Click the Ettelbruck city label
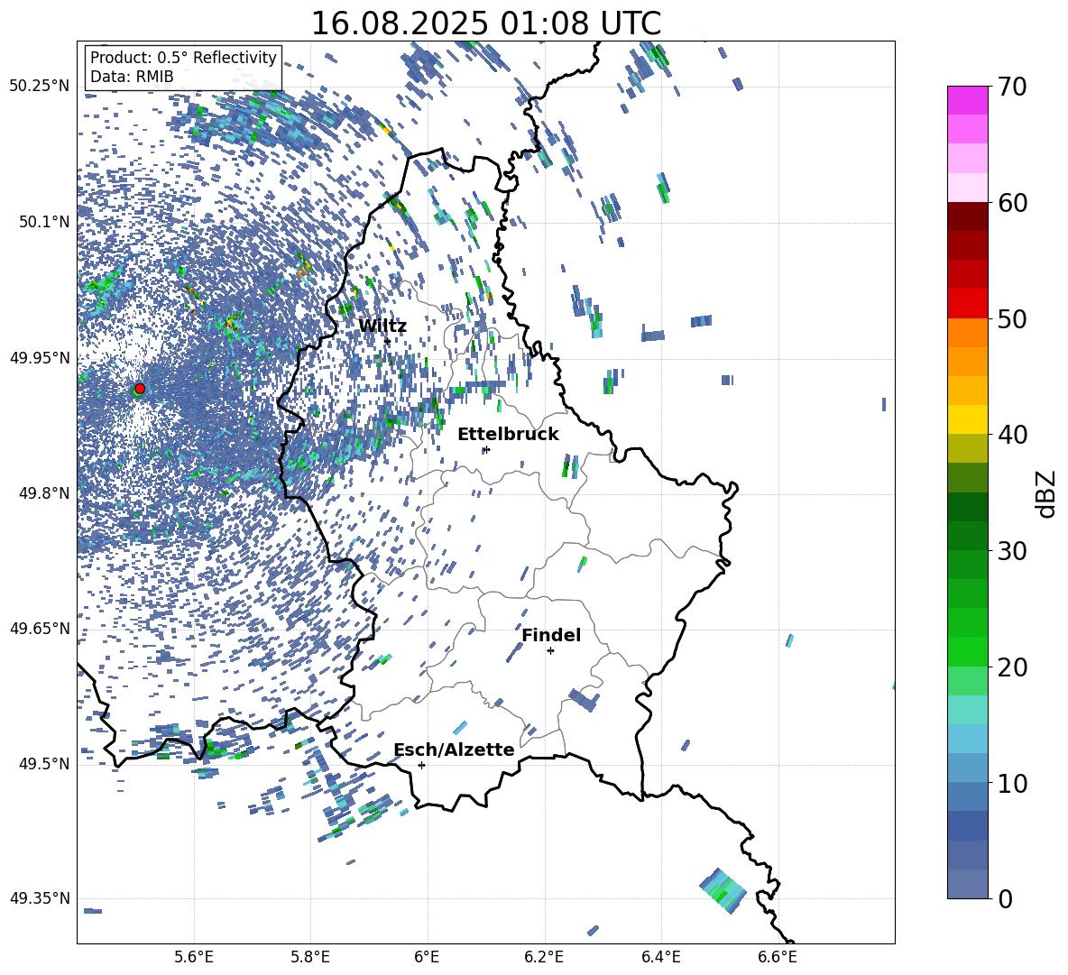 (x=508, y=435)
